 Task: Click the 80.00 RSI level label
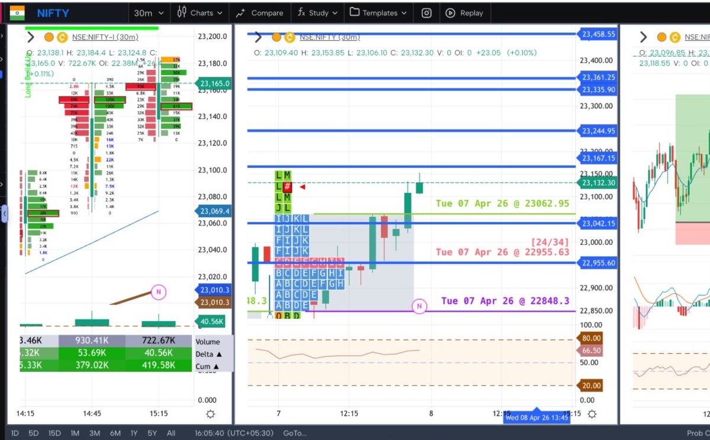click(x=590, y=338)
